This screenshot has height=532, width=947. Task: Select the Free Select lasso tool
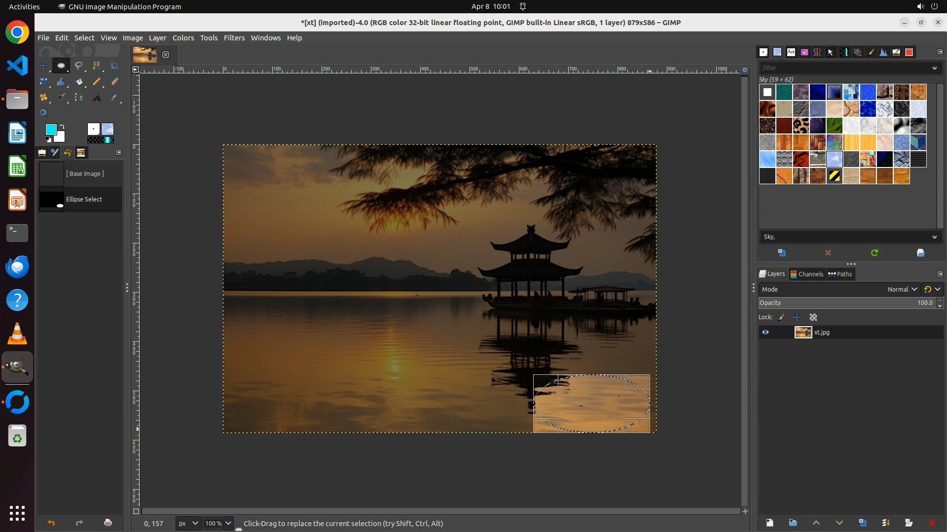(x=79, y=66)
